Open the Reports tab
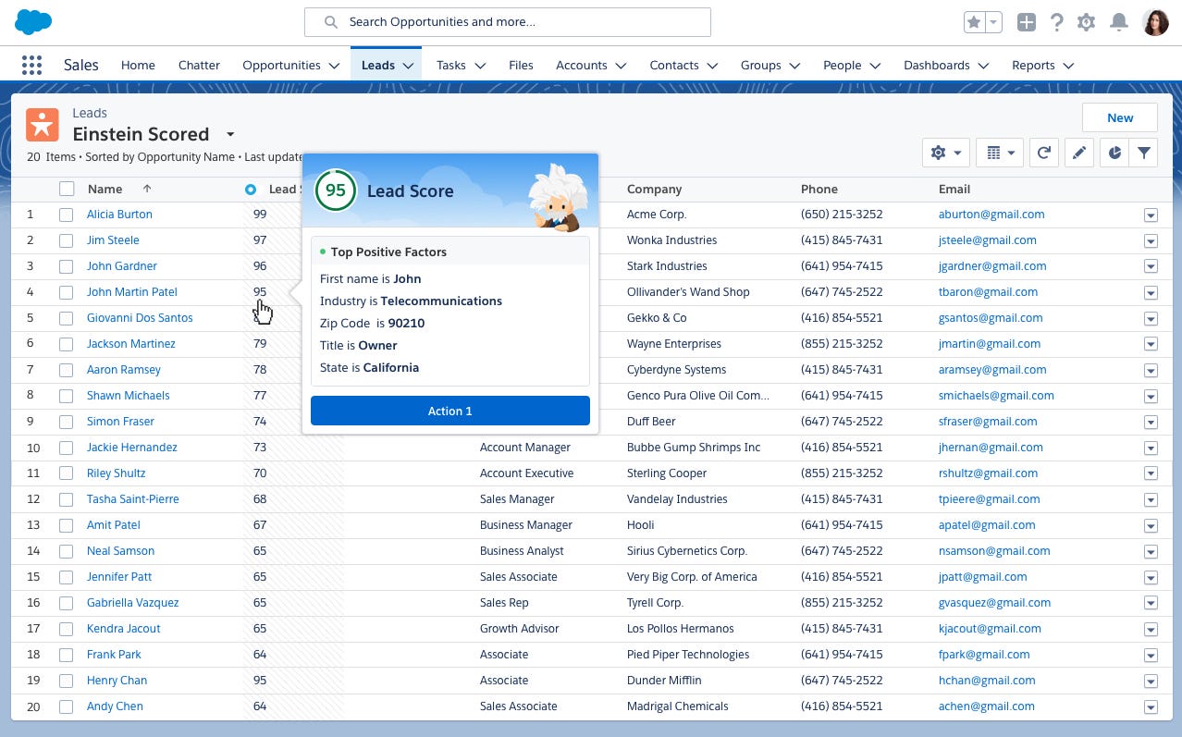The image size is (1182, 737). [1033, 66]
